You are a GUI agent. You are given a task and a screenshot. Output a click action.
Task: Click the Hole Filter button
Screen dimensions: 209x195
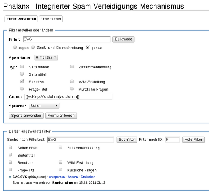coord(193,140)
